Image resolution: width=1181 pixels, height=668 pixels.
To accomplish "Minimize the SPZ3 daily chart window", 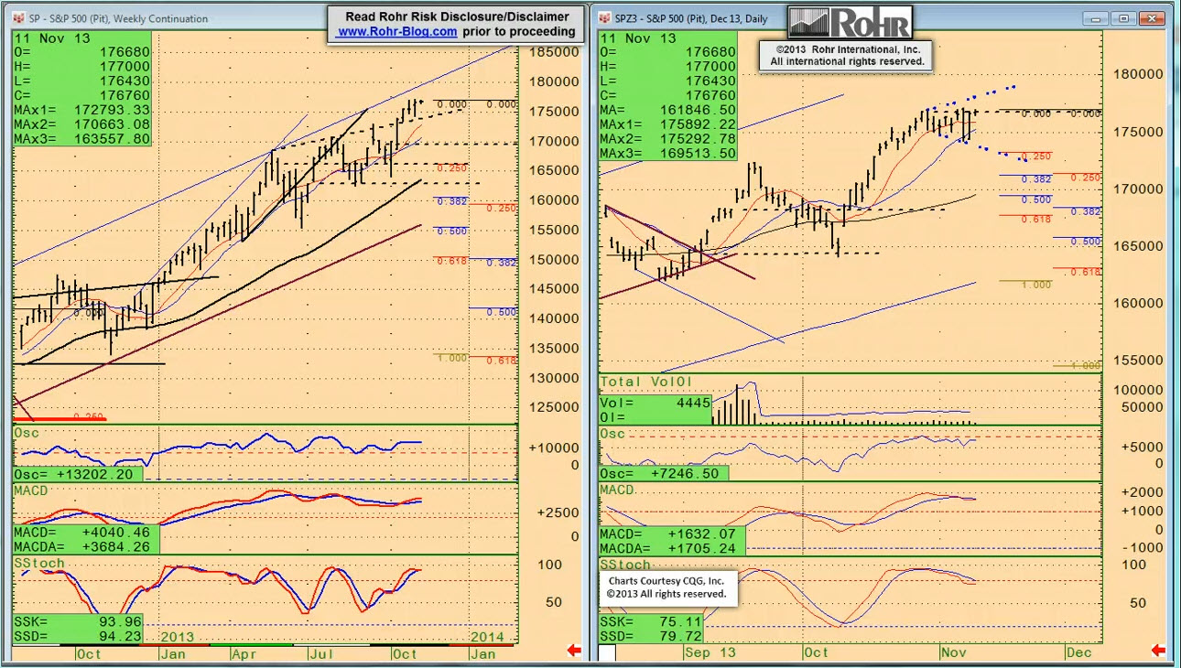I will [x=1096, y=18].
